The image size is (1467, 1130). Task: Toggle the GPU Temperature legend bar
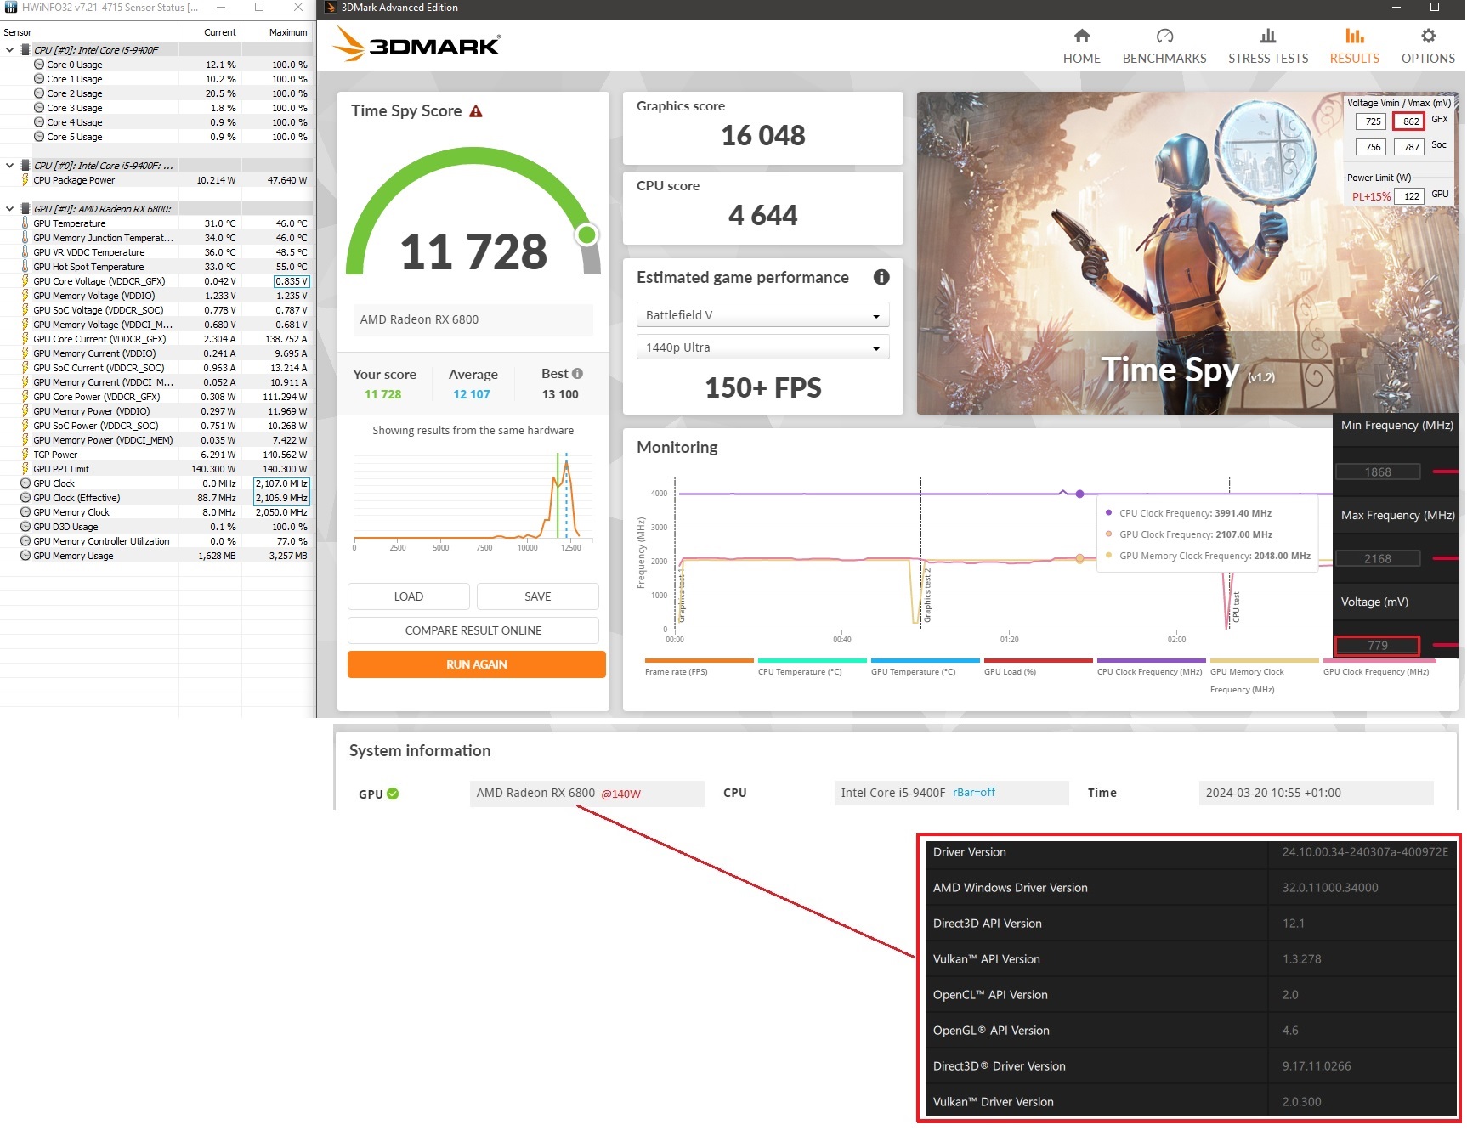pyautogui.click(x=925, y=660)
